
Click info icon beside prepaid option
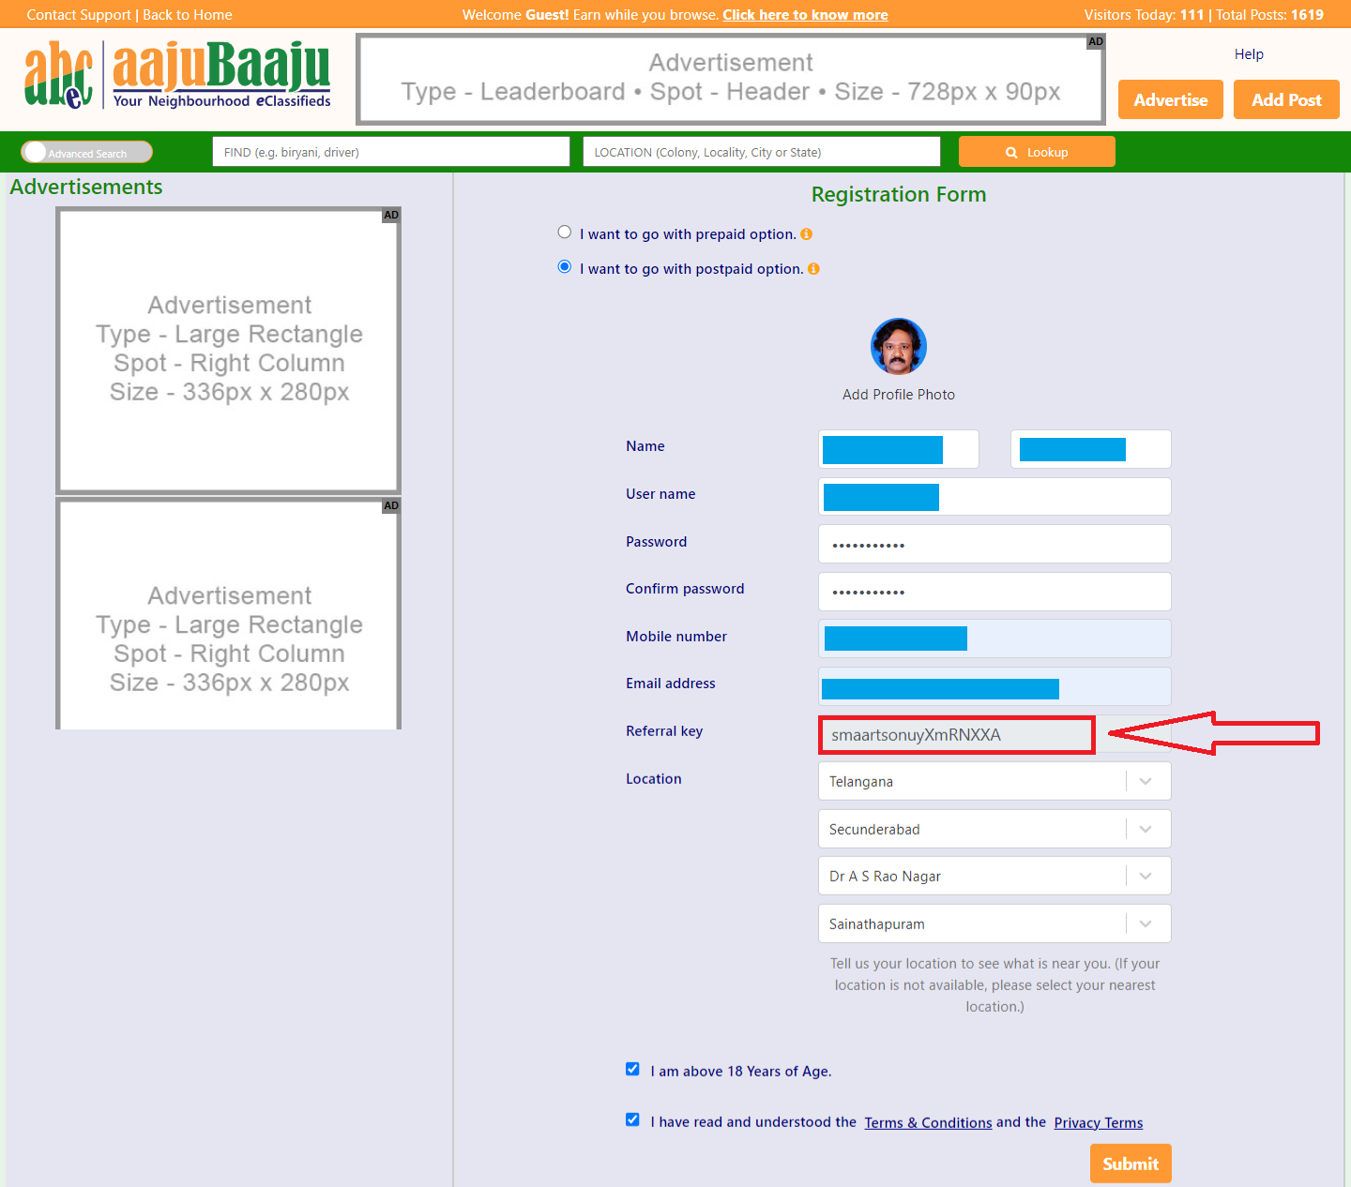pyautogui.click(x=806, y=234)
